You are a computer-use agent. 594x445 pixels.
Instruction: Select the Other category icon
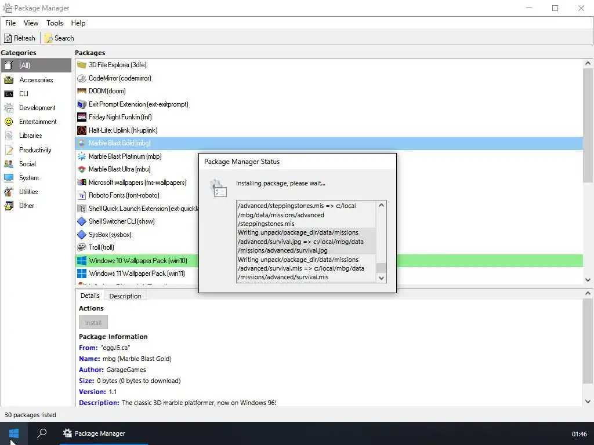(x=9, y=206)
